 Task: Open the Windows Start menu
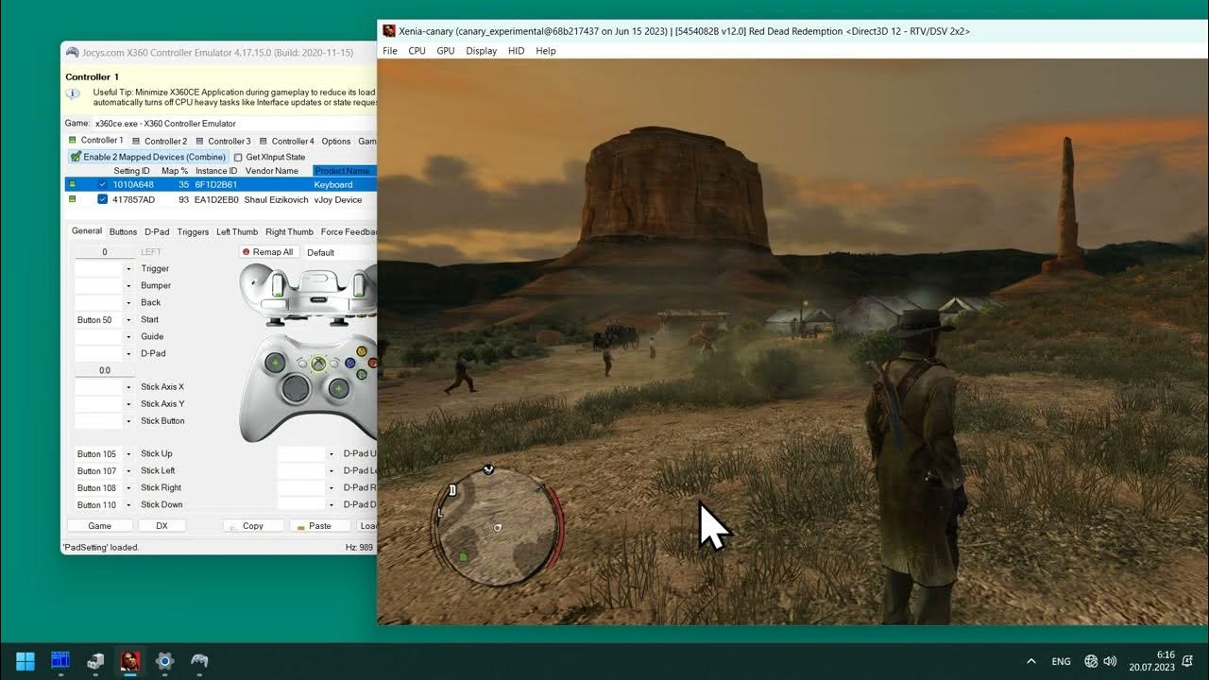point(26,660)
